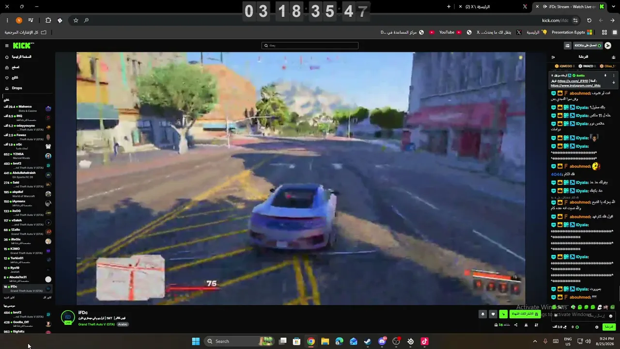Image resolution: width=620 pixels, height=349 pixels.
Task: Share the stream via share icon
Action: (x=516, y=325)
